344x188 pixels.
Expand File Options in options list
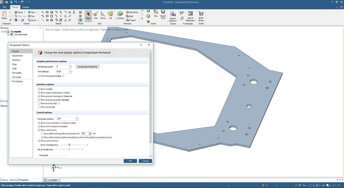tap(11, 81)
